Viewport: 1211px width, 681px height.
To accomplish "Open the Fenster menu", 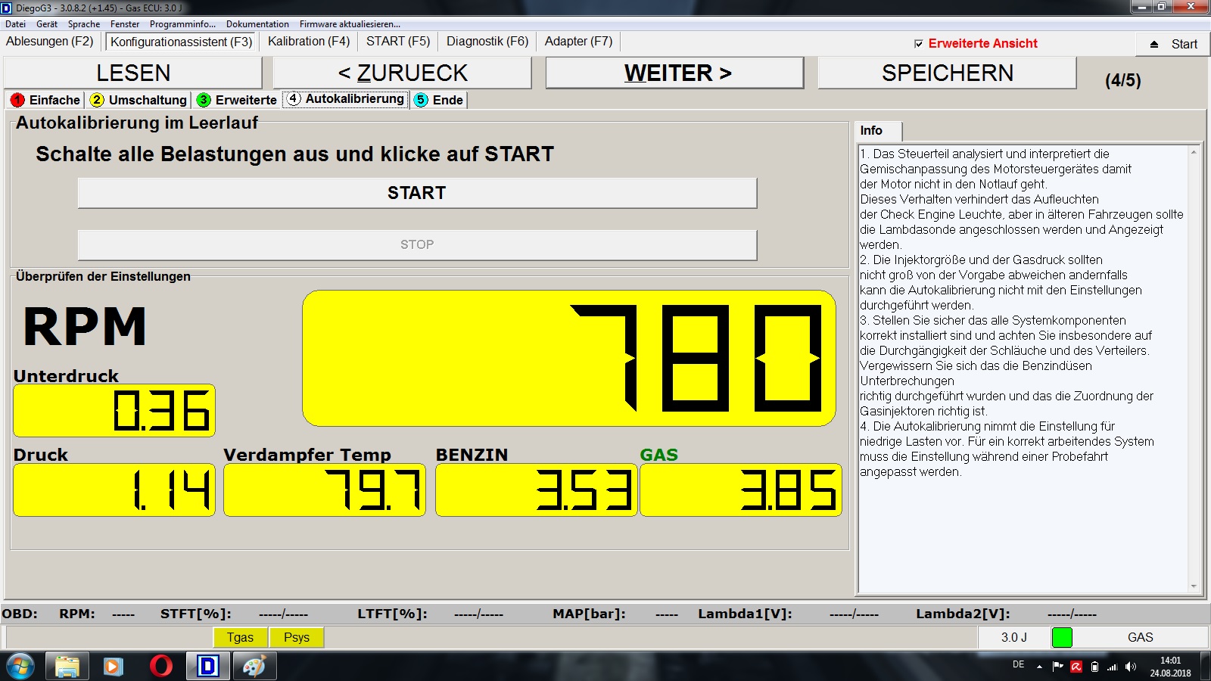I will click(125, 24).
